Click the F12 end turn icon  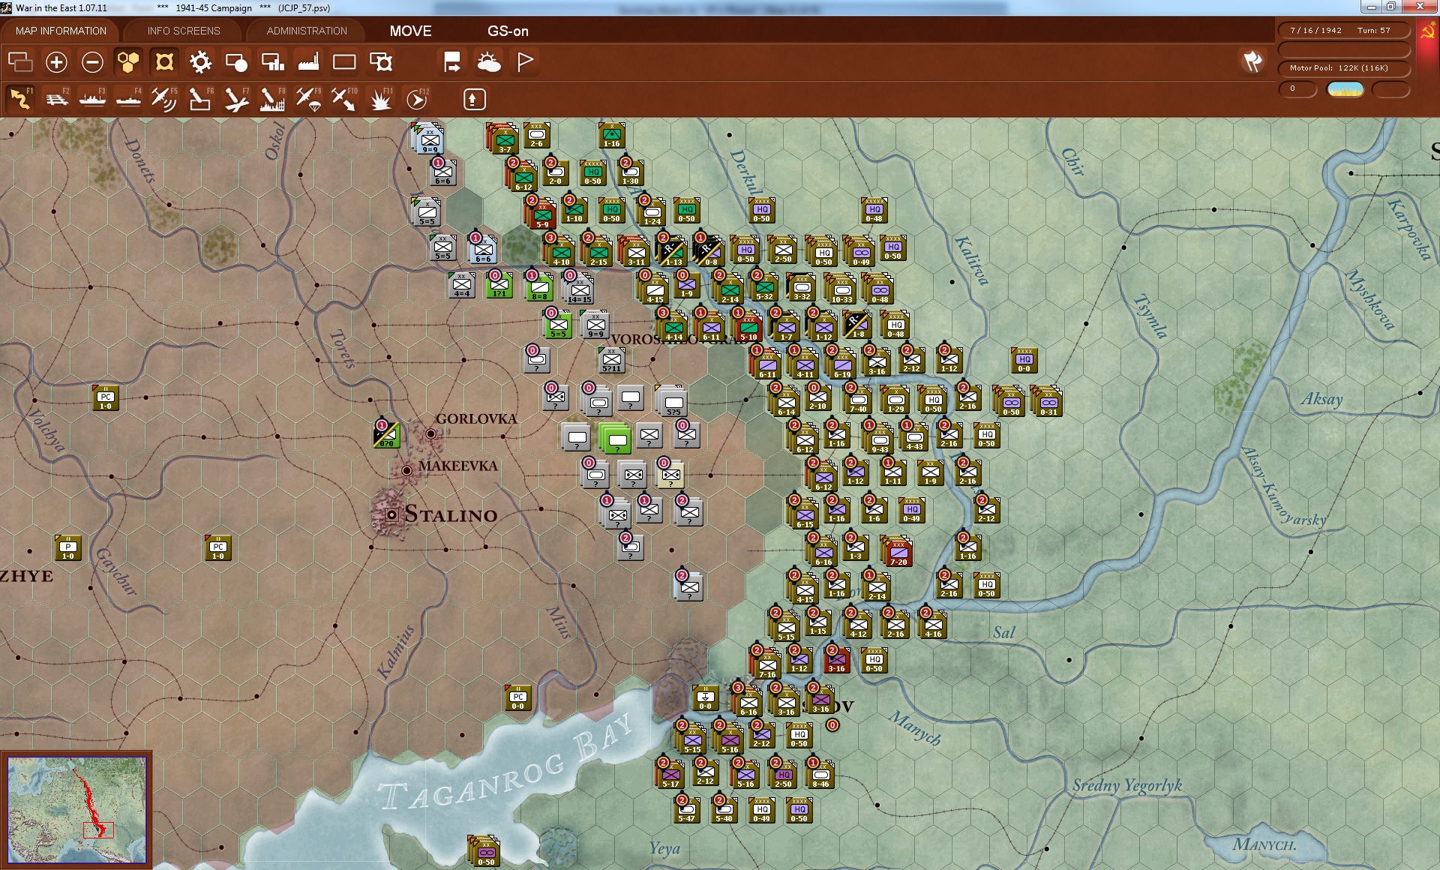pos(417,98)
